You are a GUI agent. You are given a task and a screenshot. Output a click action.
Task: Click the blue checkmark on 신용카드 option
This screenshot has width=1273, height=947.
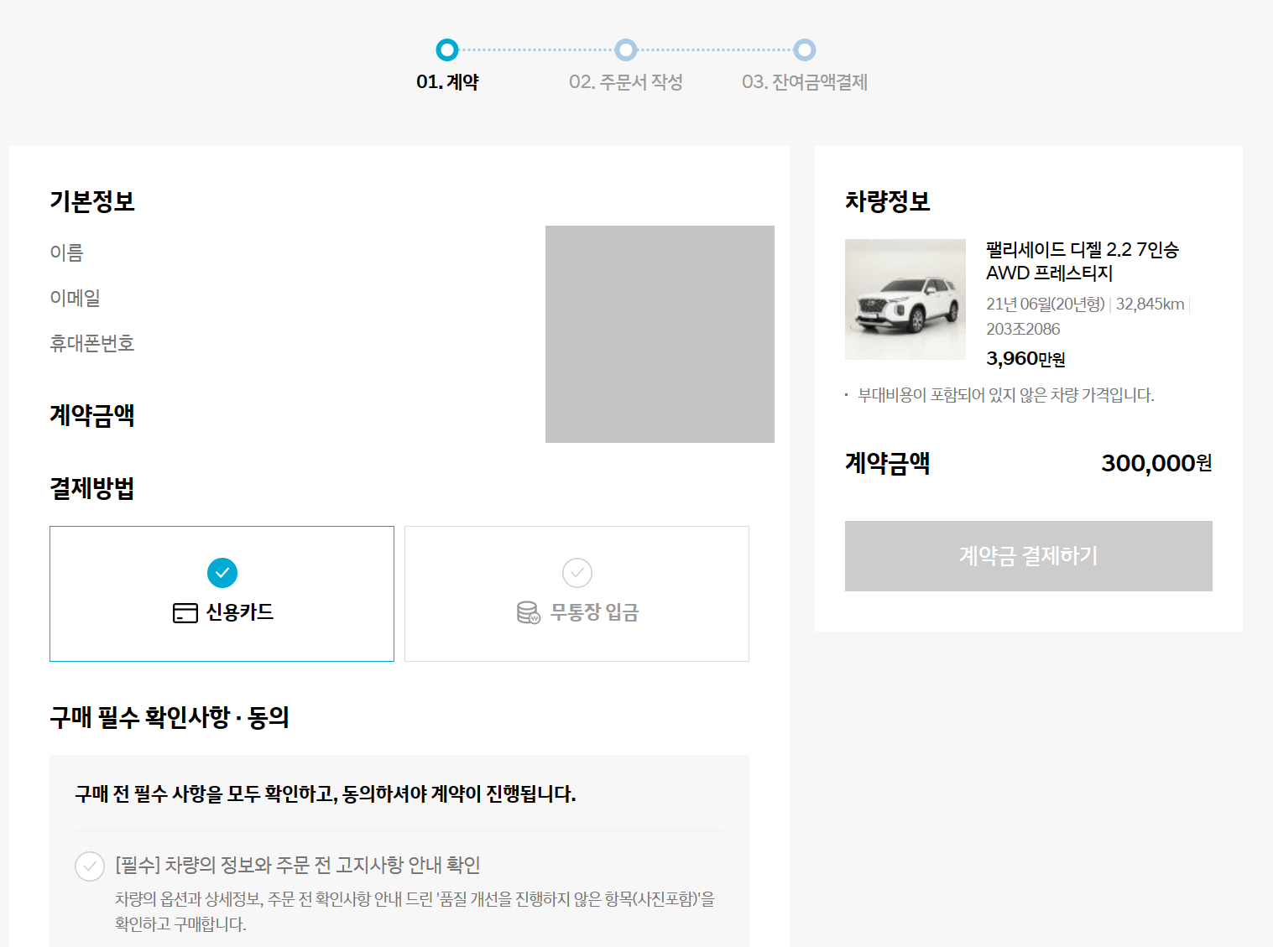pyautogui.click(x=222, y=573)
